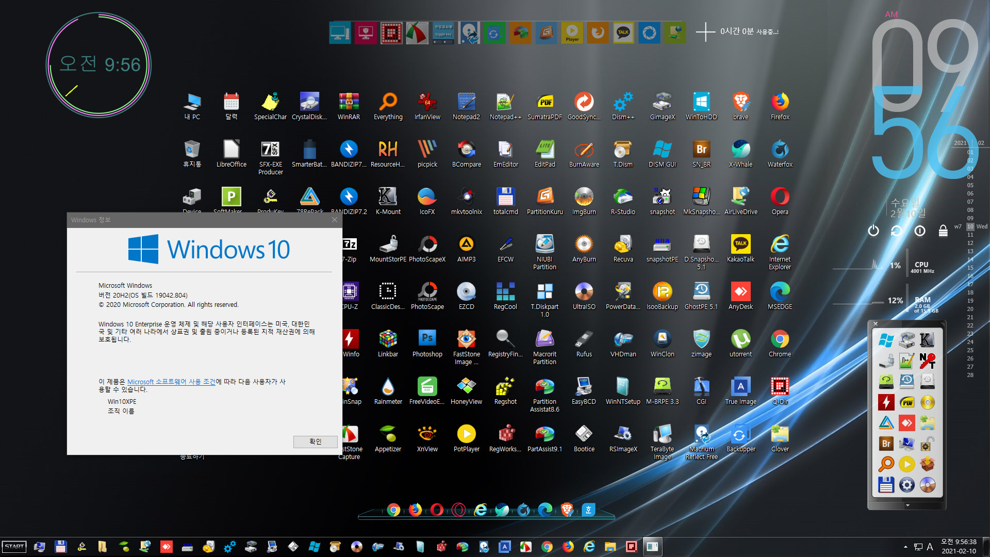Launch Photoshop desktop icon
This screenshot has width=990, height=557.
tap(427, 343)
